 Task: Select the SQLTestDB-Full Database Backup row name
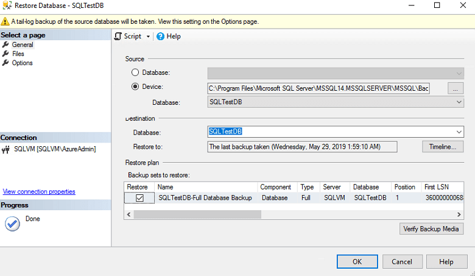[205, 198]
